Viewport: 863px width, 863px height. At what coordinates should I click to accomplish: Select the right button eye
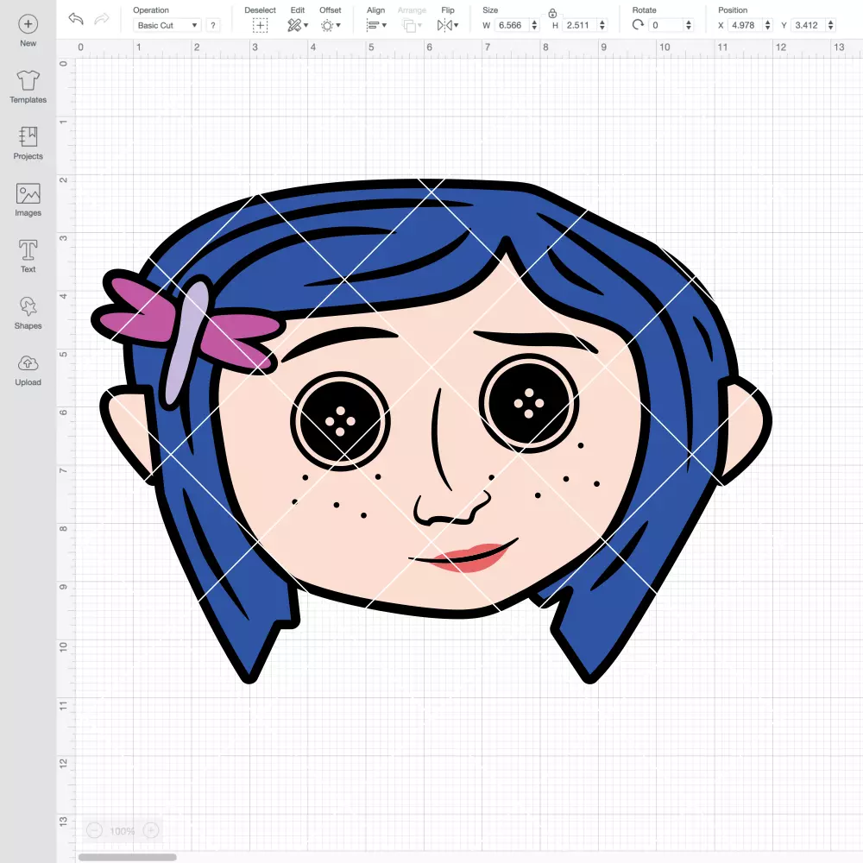pos(529,403)
